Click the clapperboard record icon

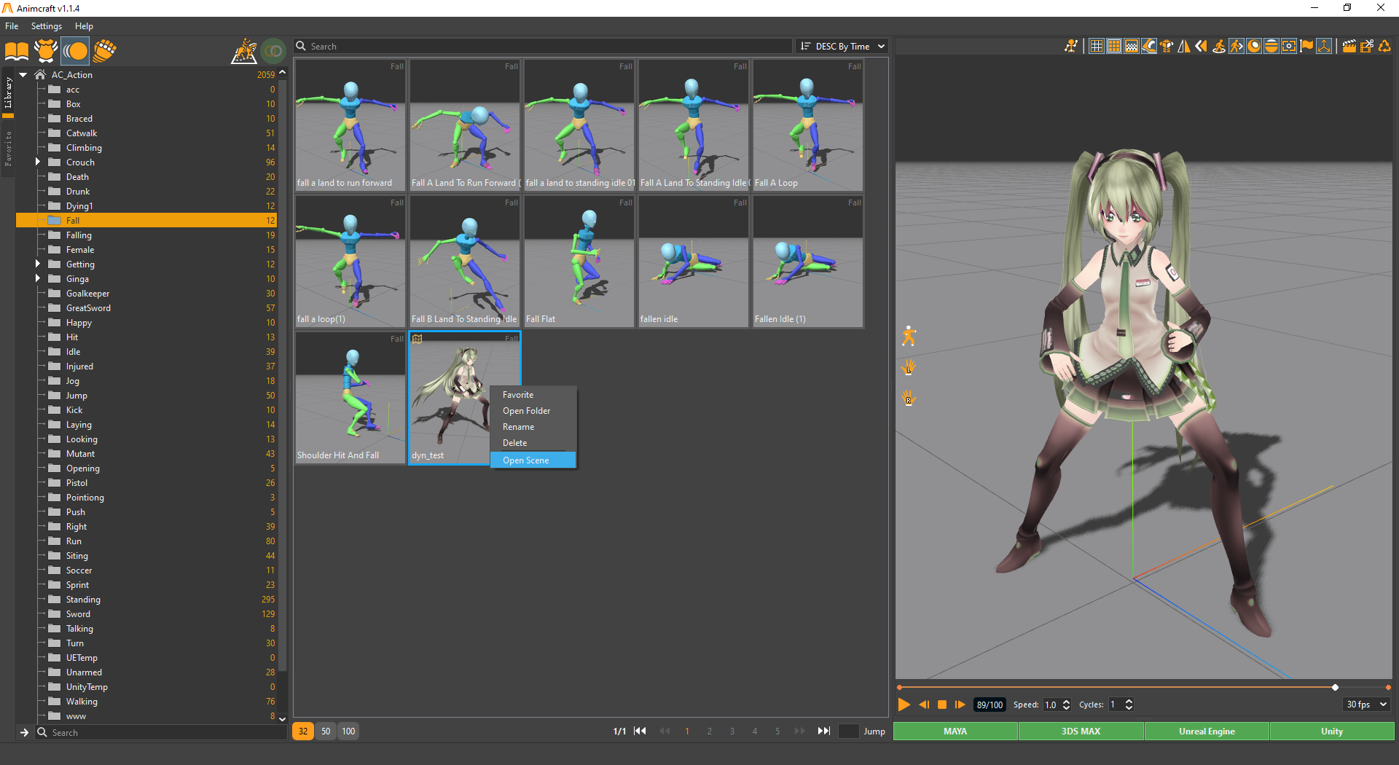tap(1349, 46)
